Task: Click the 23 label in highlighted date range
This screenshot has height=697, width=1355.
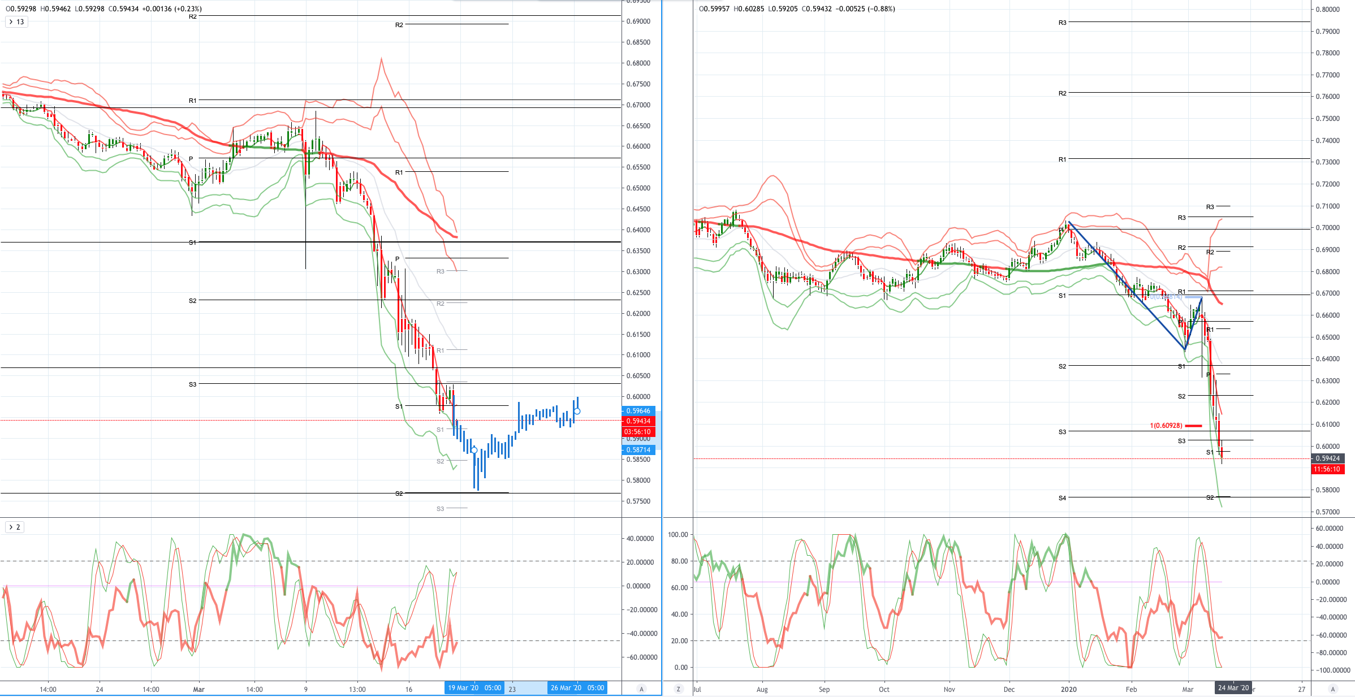Action: pos(512,689)
